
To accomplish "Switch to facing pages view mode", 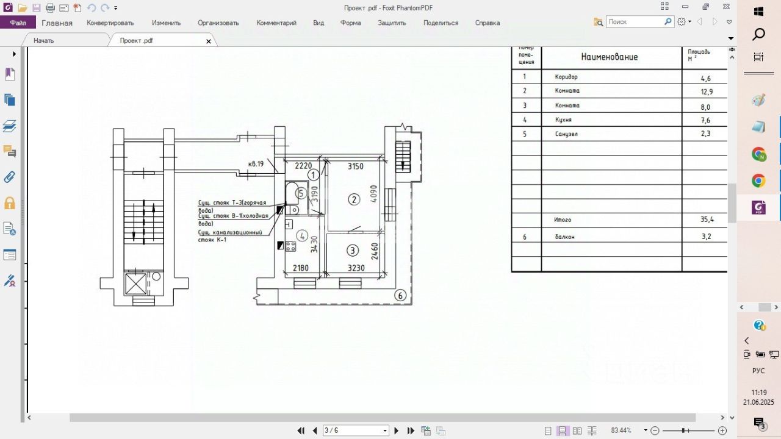I will coord(577,430).
